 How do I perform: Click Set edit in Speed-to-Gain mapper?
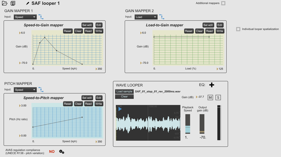[87, 25]
